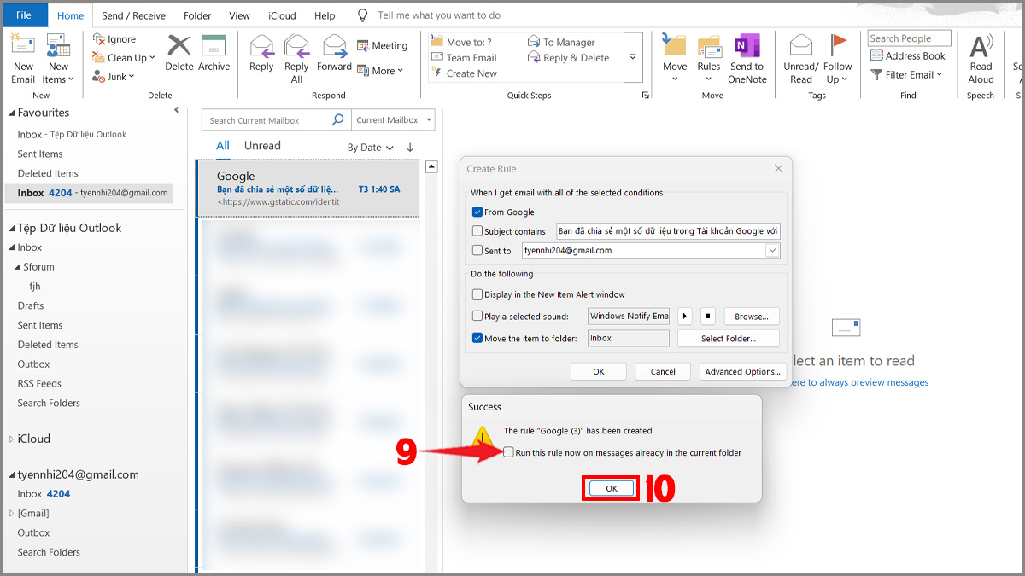Enable 'Display in the New Item Alert window'
This screenshot has width=1025, height=576.
point(477,294)
